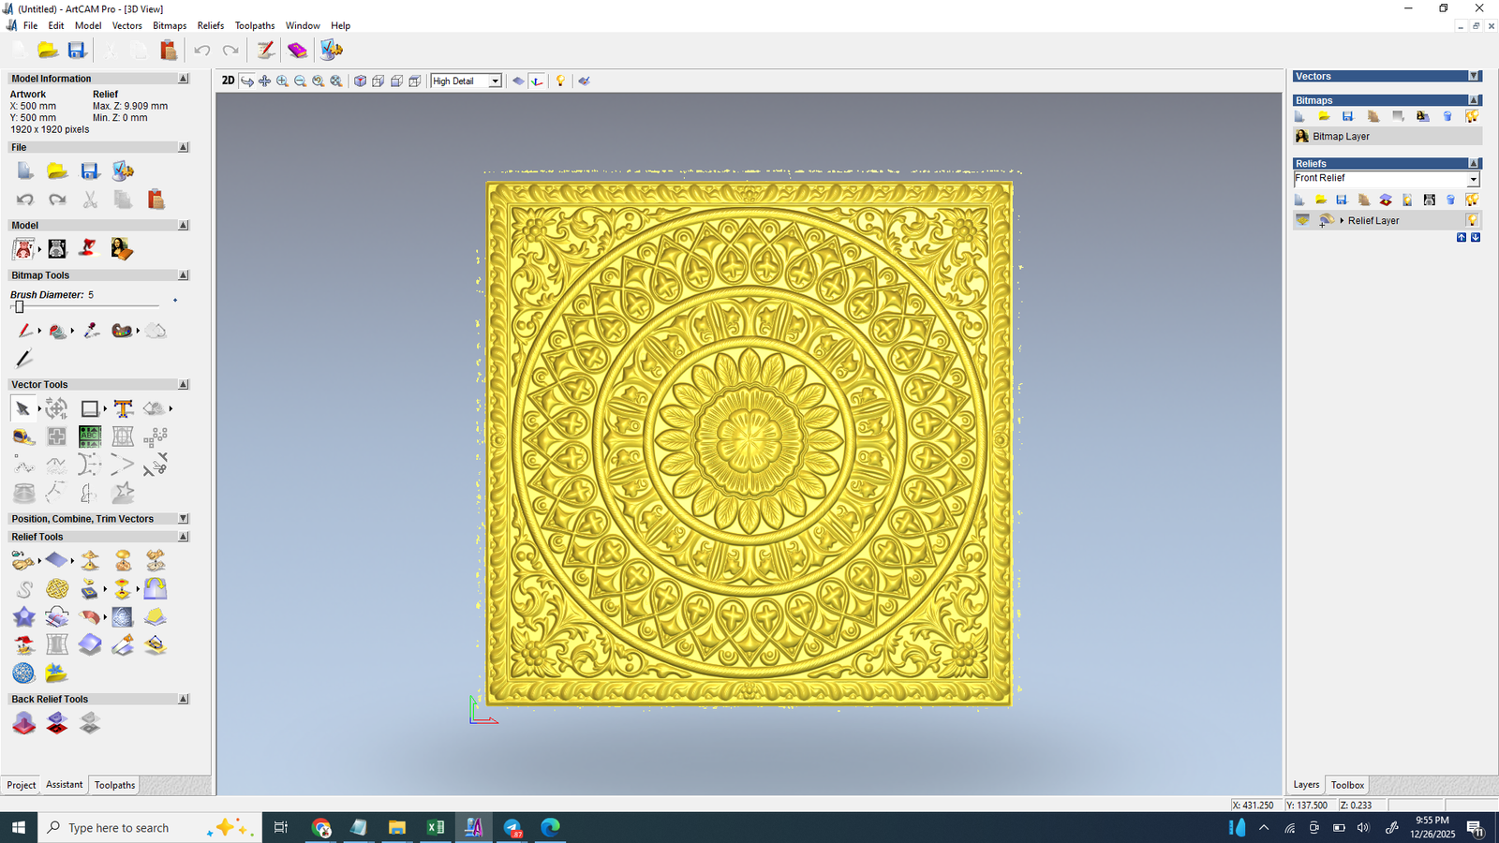Open the Create Text tool in Vector Tools
The image size is (1499, 843).
tap(123, 407)
